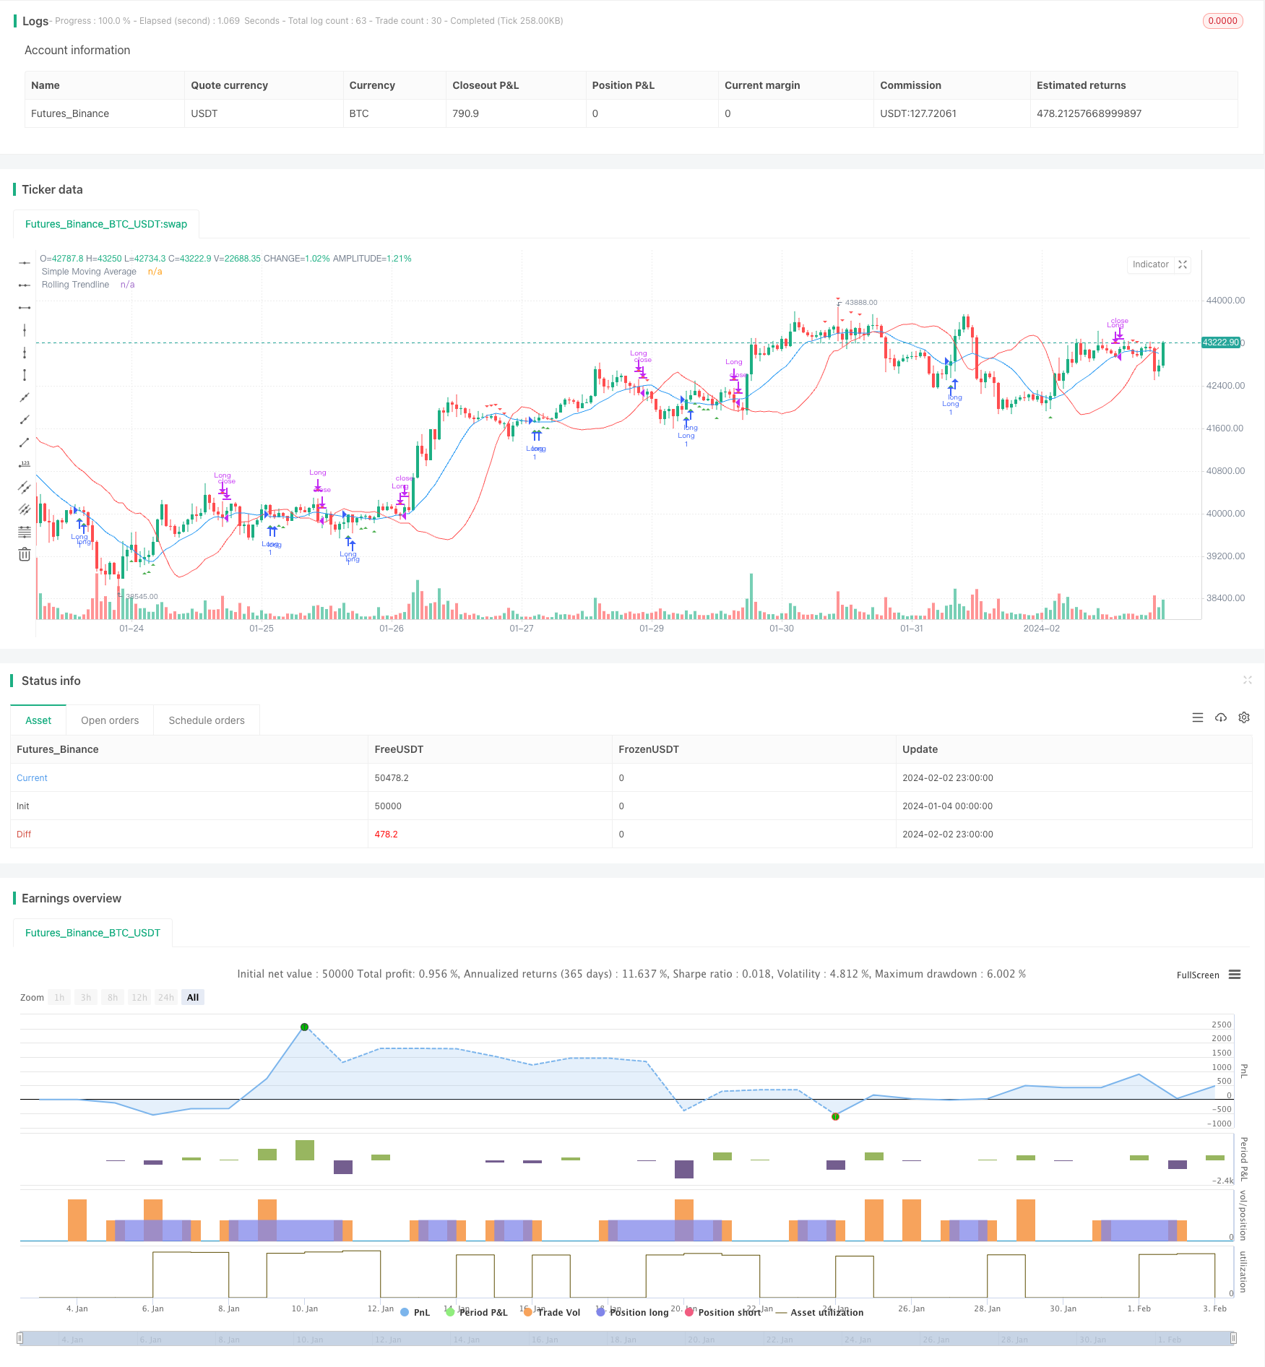Switch to the Asset tab
Viewport: 1265px width, 1367px height.
point(38,720)
